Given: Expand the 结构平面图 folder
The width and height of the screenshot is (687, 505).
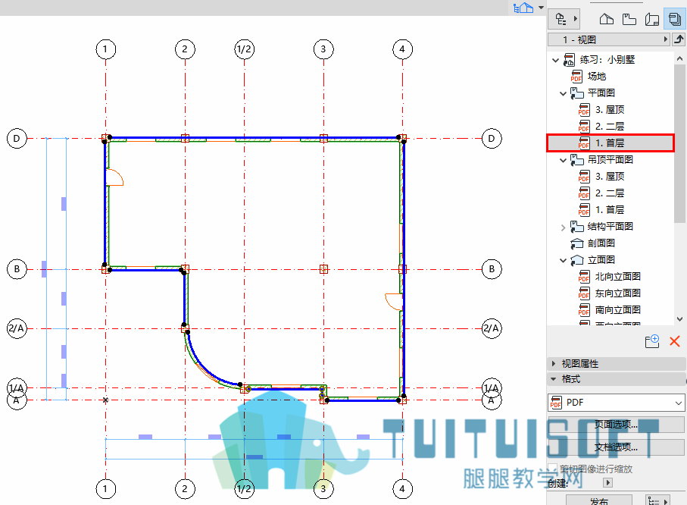Looking at the screenshot, I should click(x=563, y=227).
